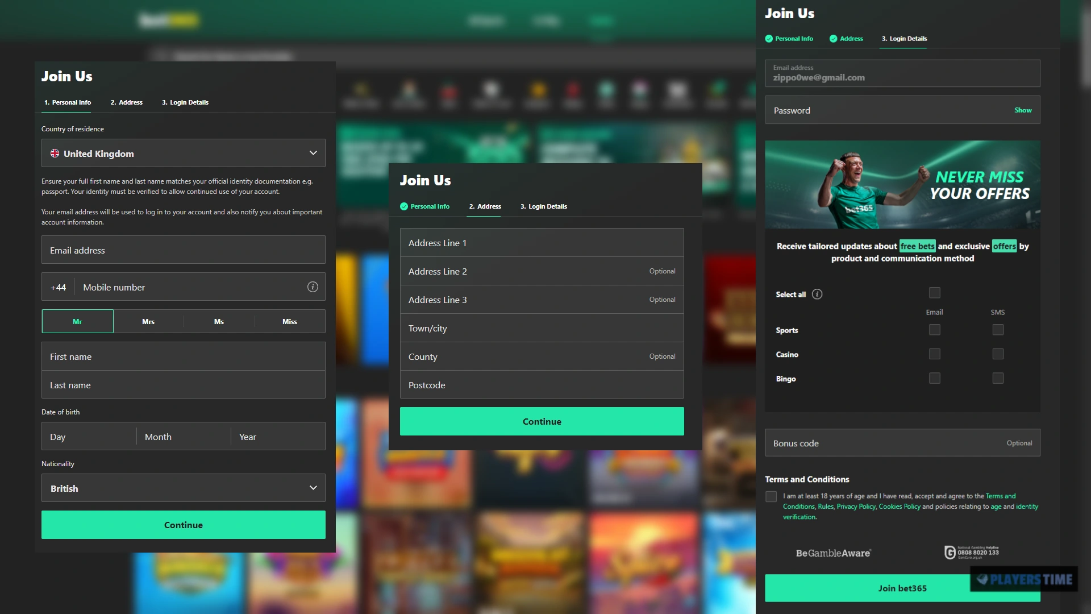This screenshot has width=1091, height=614.
Task: Focus the Address Line 3 field
Action: (542, 300)
